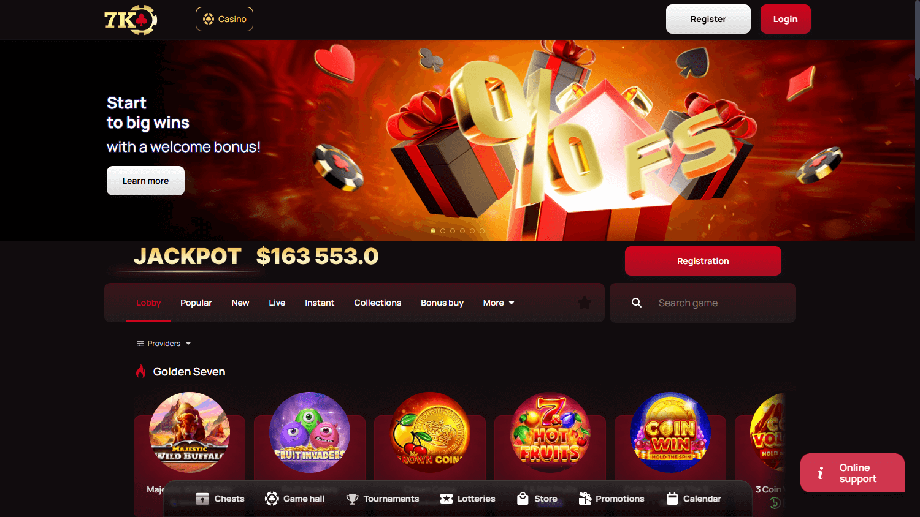Screen dimensions: 920x517
Task: Toggle the favorites star filter
Action: 585,303
